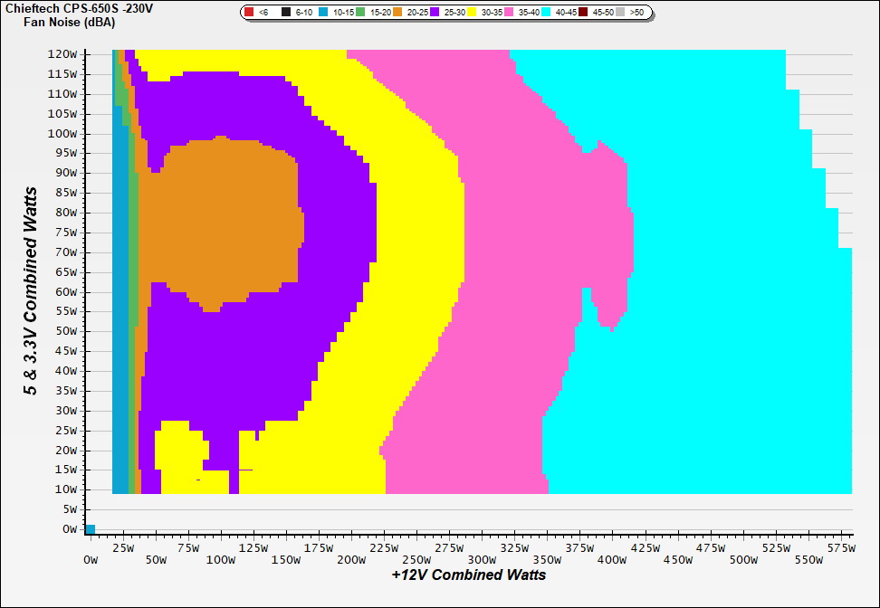Click the 575W tick label on horizontal axis
This screenshot has height=608, width=880.
pos(843,547)
